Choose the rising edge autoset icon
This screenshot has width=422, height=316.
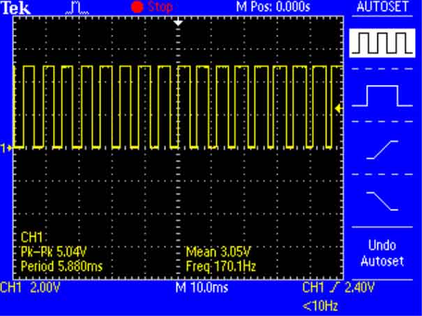coord(382,149)
